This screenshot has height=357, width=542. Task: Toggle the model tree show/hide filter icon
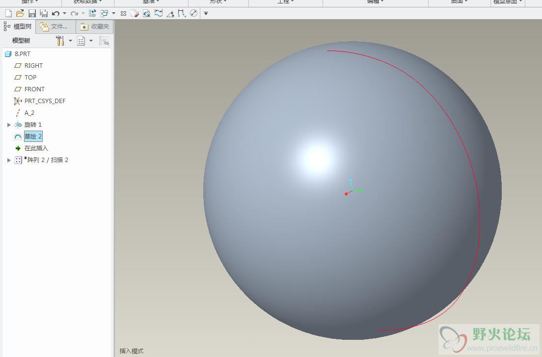coord(104,41)
